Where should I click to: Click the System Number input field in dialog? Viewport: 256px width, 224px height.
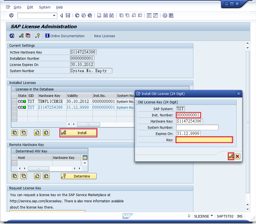click(197, 127)
